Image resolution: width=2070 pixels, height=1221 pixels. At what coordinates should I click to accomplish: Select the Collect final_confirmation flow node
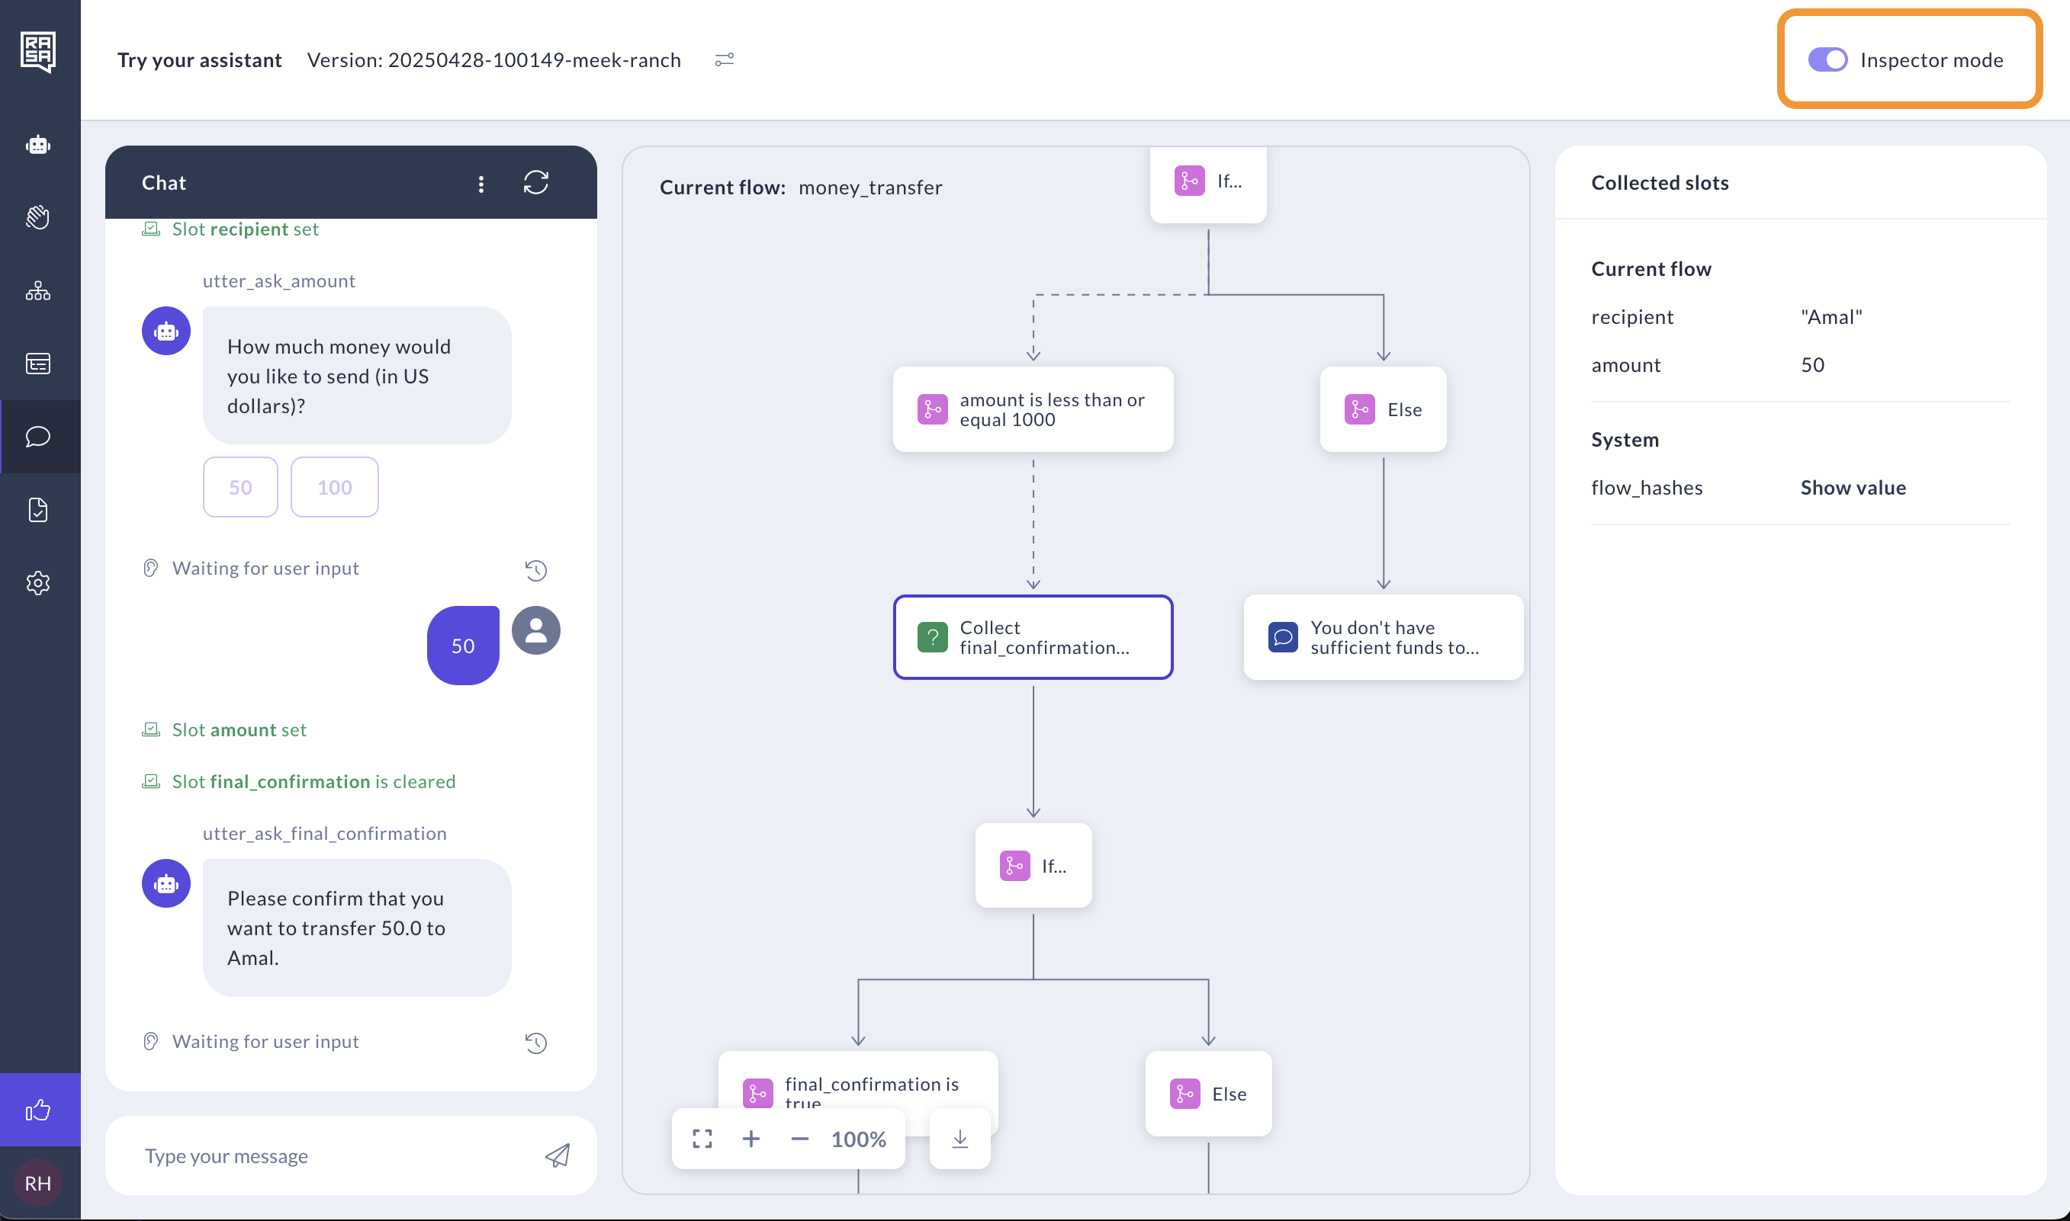(x=1033, y=637)
